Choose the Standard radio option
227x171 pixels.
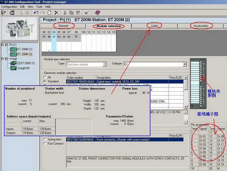point(45,81)
